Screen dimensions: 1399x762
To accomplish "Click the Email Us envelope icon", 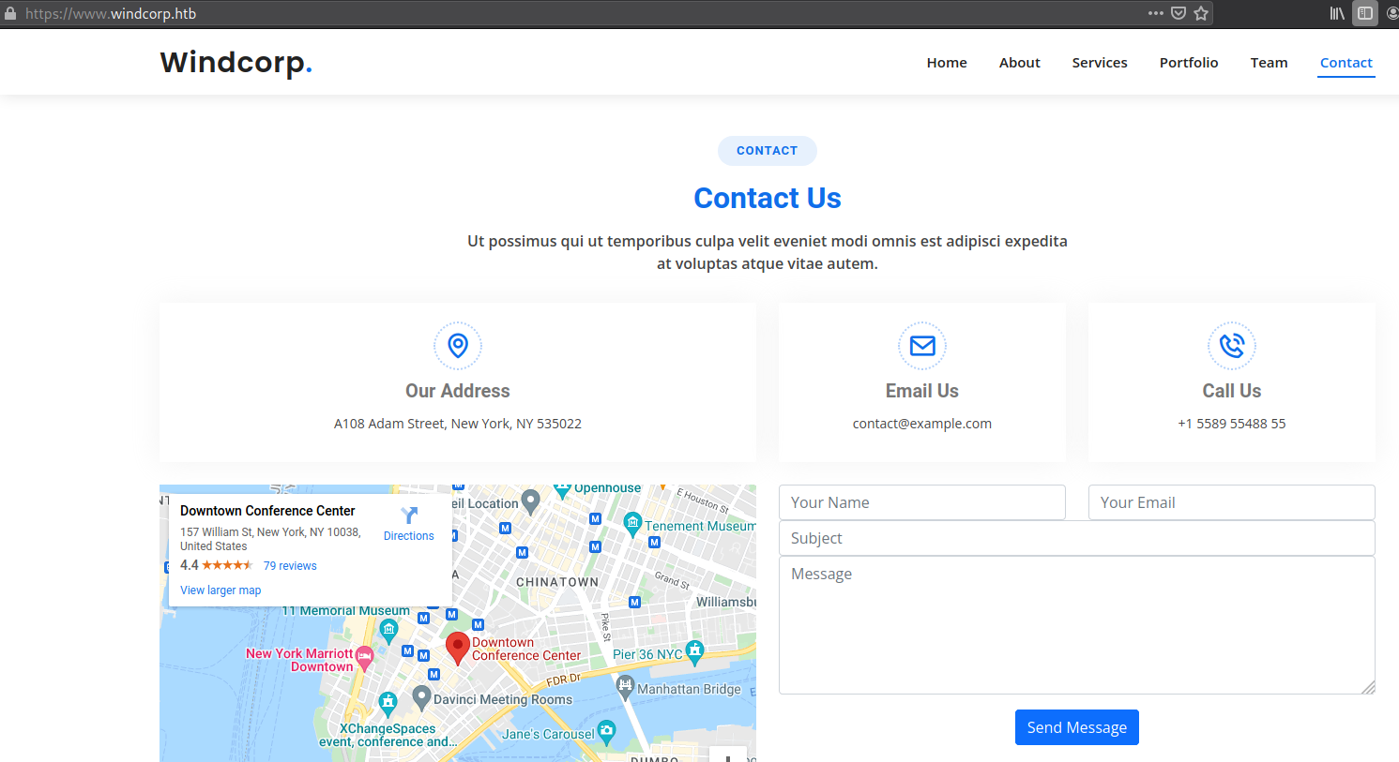I will [x=922, y=346].
